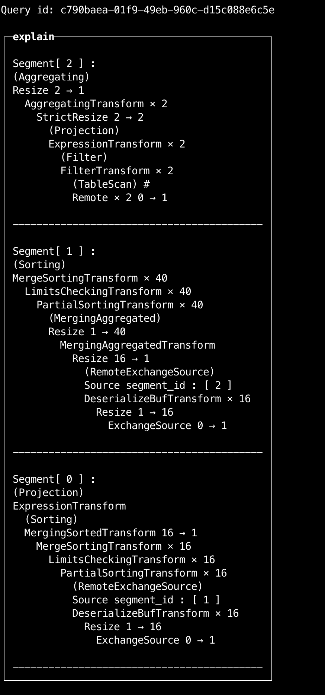Click the bold explain header

tap(33, 37)
